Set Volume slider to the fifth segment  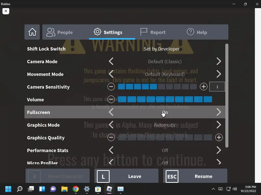point(160,99)
